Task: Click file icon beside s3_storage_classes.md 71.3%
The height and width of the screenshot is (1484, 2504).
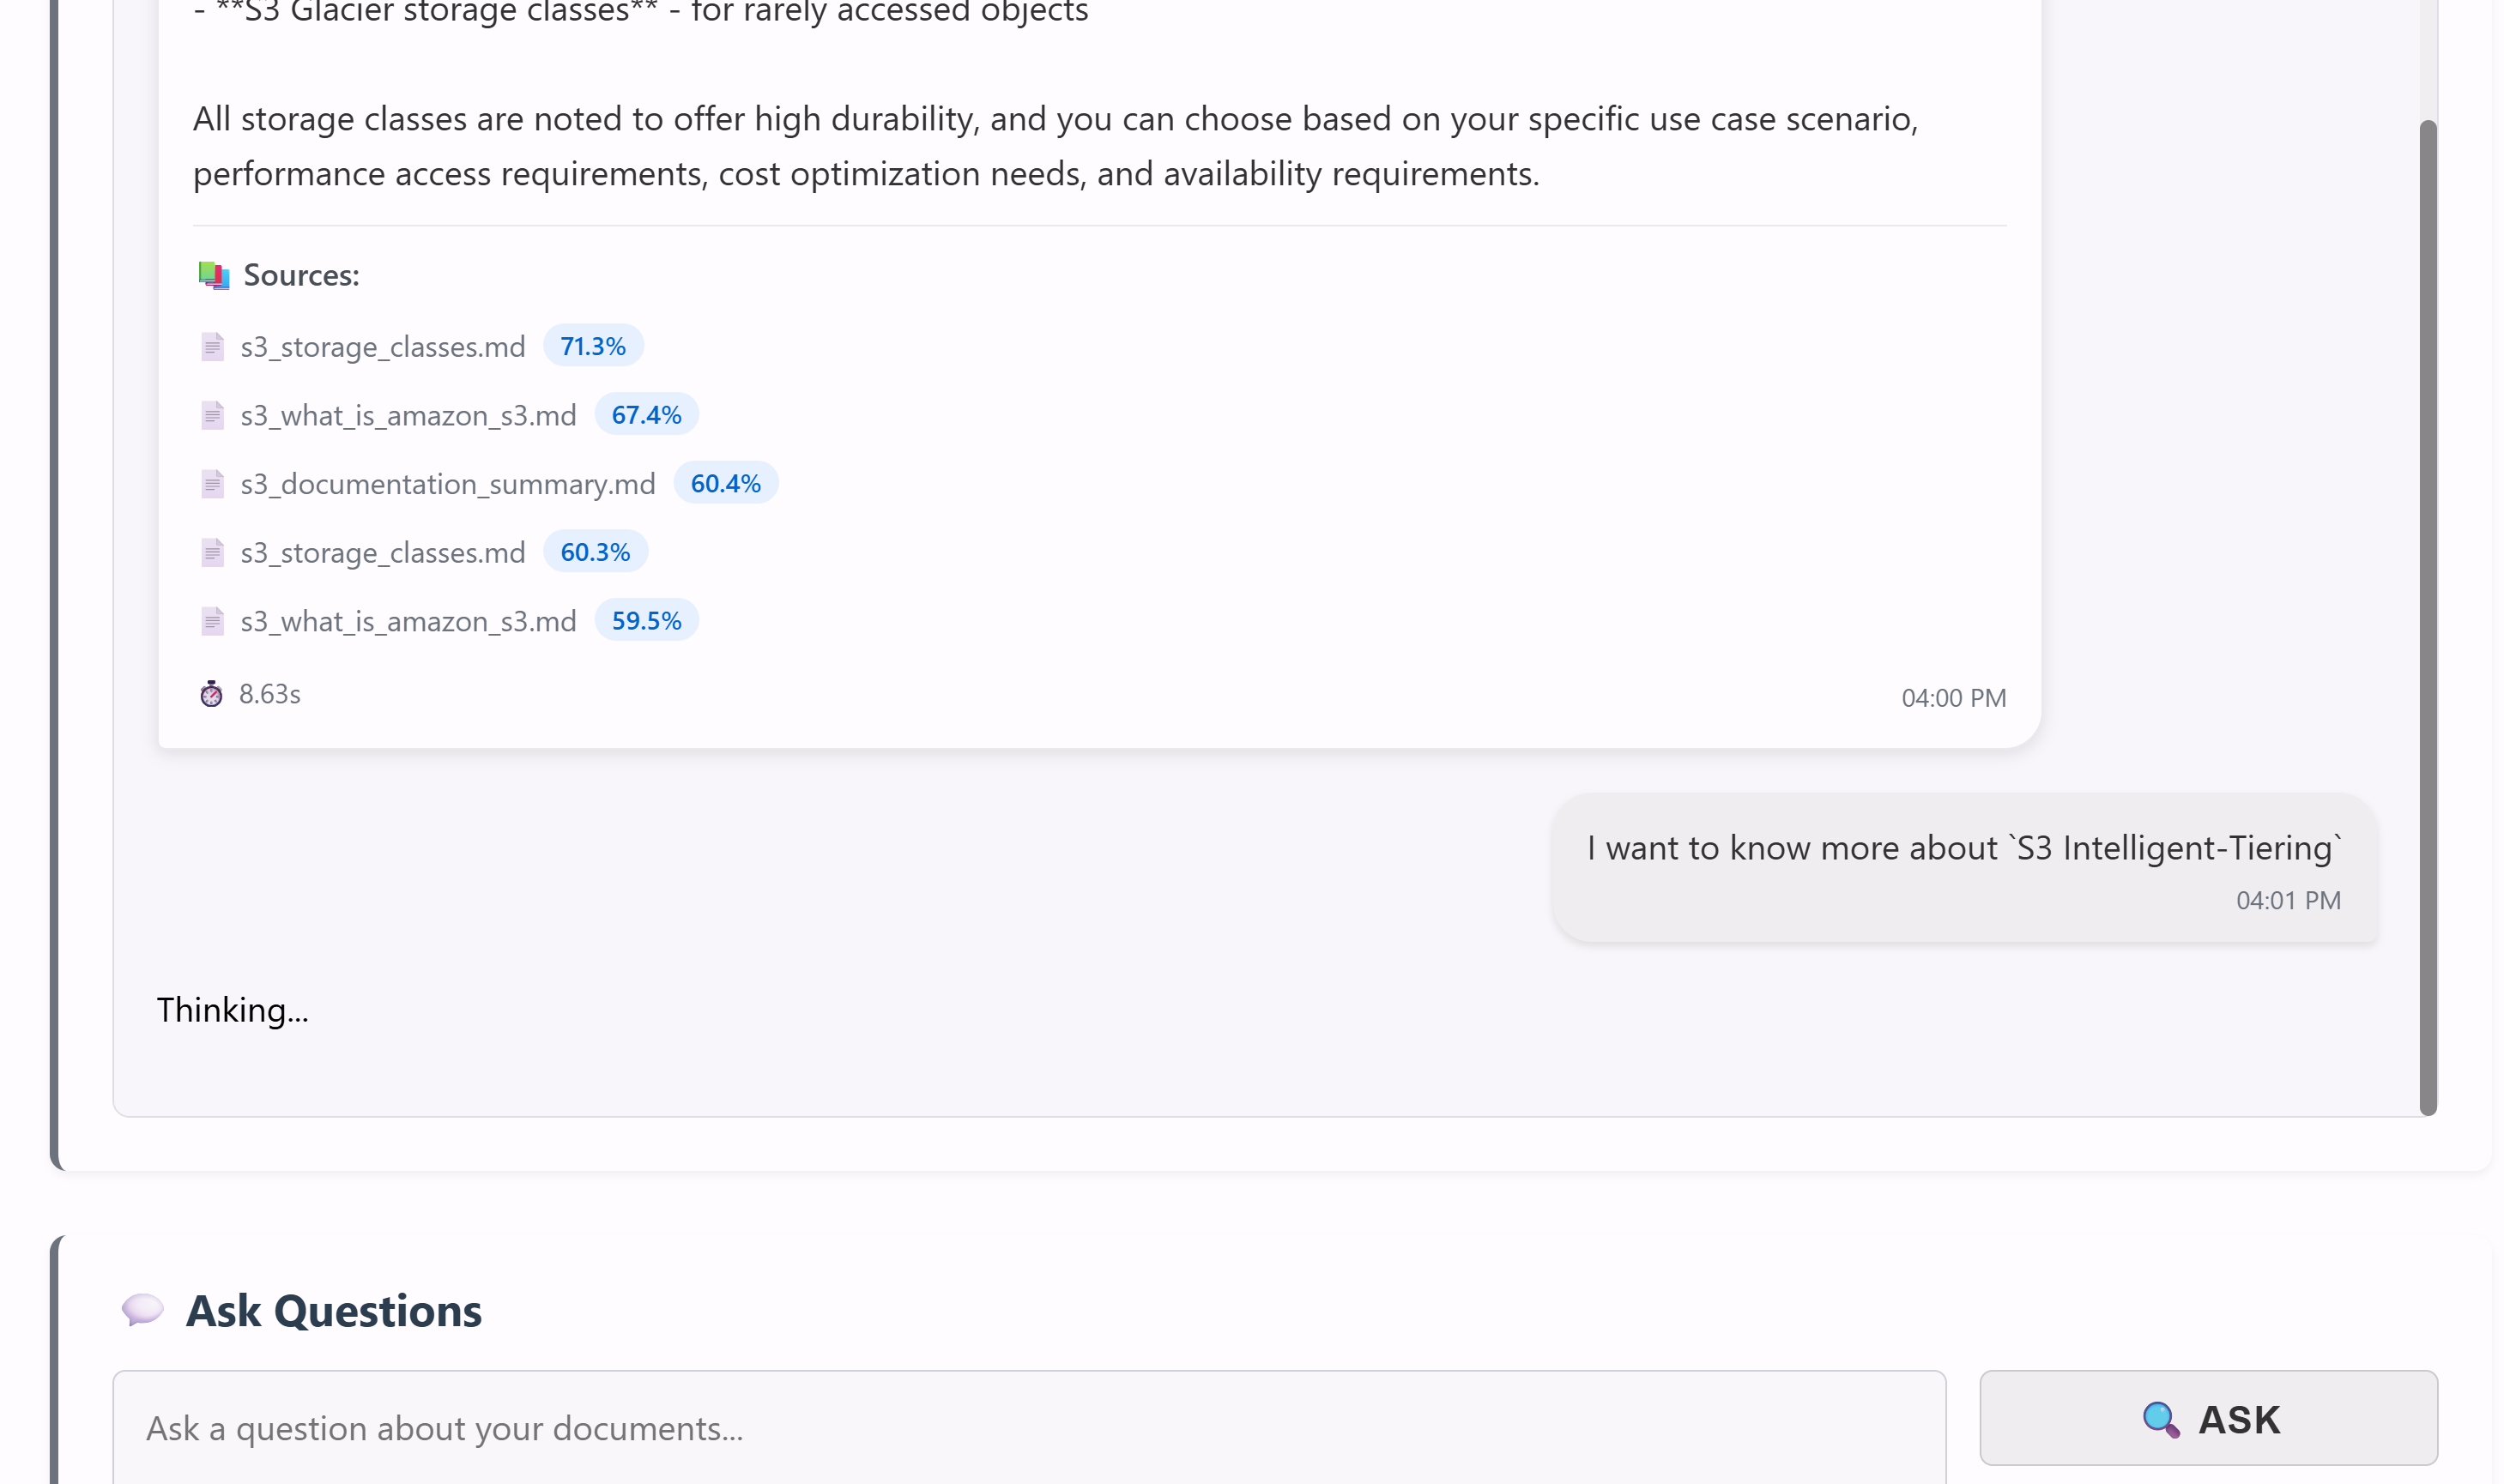Action: coord(212,347)
